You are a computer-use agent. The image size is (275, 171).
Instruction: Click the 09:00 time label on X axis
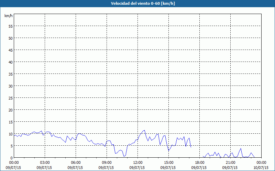107,163
